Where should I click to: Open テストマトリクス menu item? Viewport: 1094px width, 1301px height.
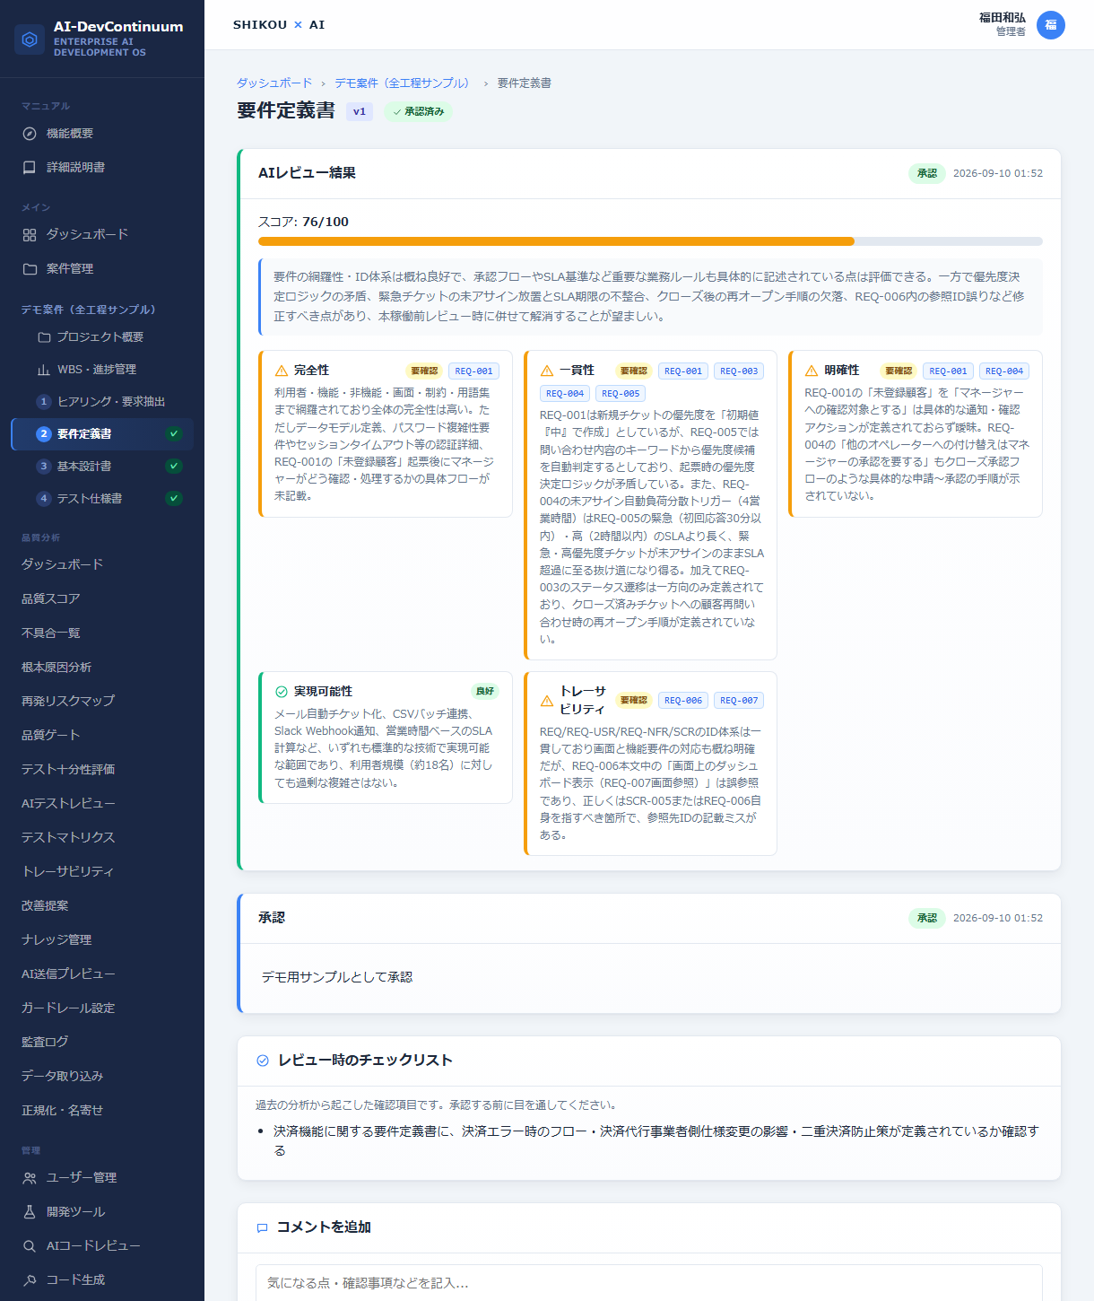point(68,838)
